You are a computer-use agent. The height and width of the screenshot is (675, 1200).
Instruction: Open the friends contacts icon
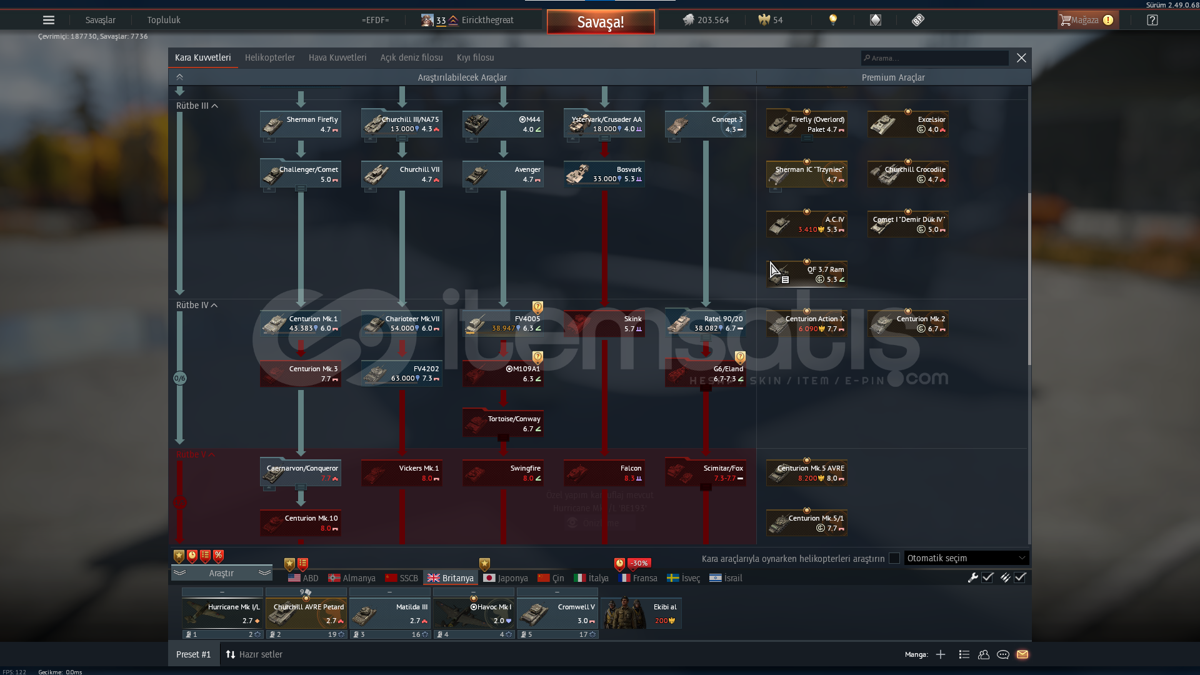click(984, 654)
